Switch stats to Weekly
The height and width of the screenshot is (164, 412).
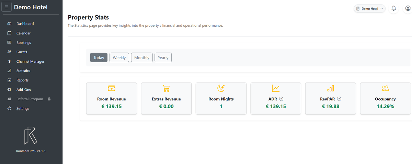(x=119, y=58)
